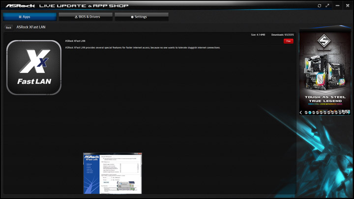The height and width of the screenshot is (199, 354).
Task: Click the 'ASRock XFast LAN' page heading
Action: pyautogui.click(x=31, y=27)
